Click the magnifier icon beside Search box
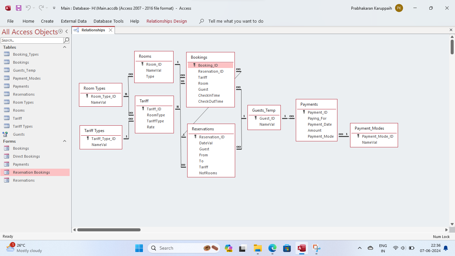 (66, 40)
